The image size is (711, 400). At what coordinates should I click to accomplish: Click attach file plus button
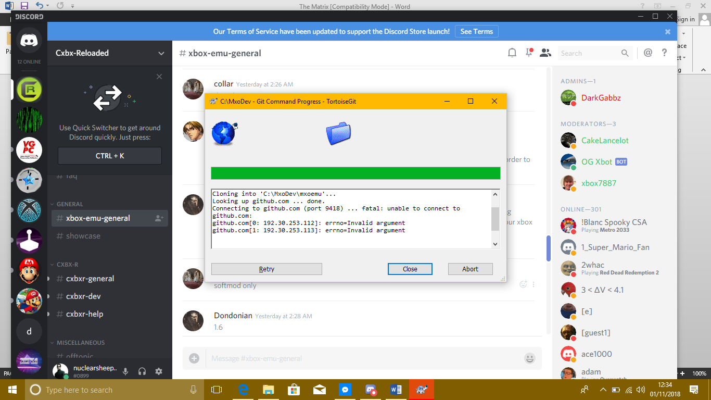tap(194, 358)
